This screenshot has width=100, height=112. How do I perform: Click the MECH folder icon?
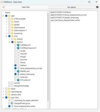pos(15,42)
